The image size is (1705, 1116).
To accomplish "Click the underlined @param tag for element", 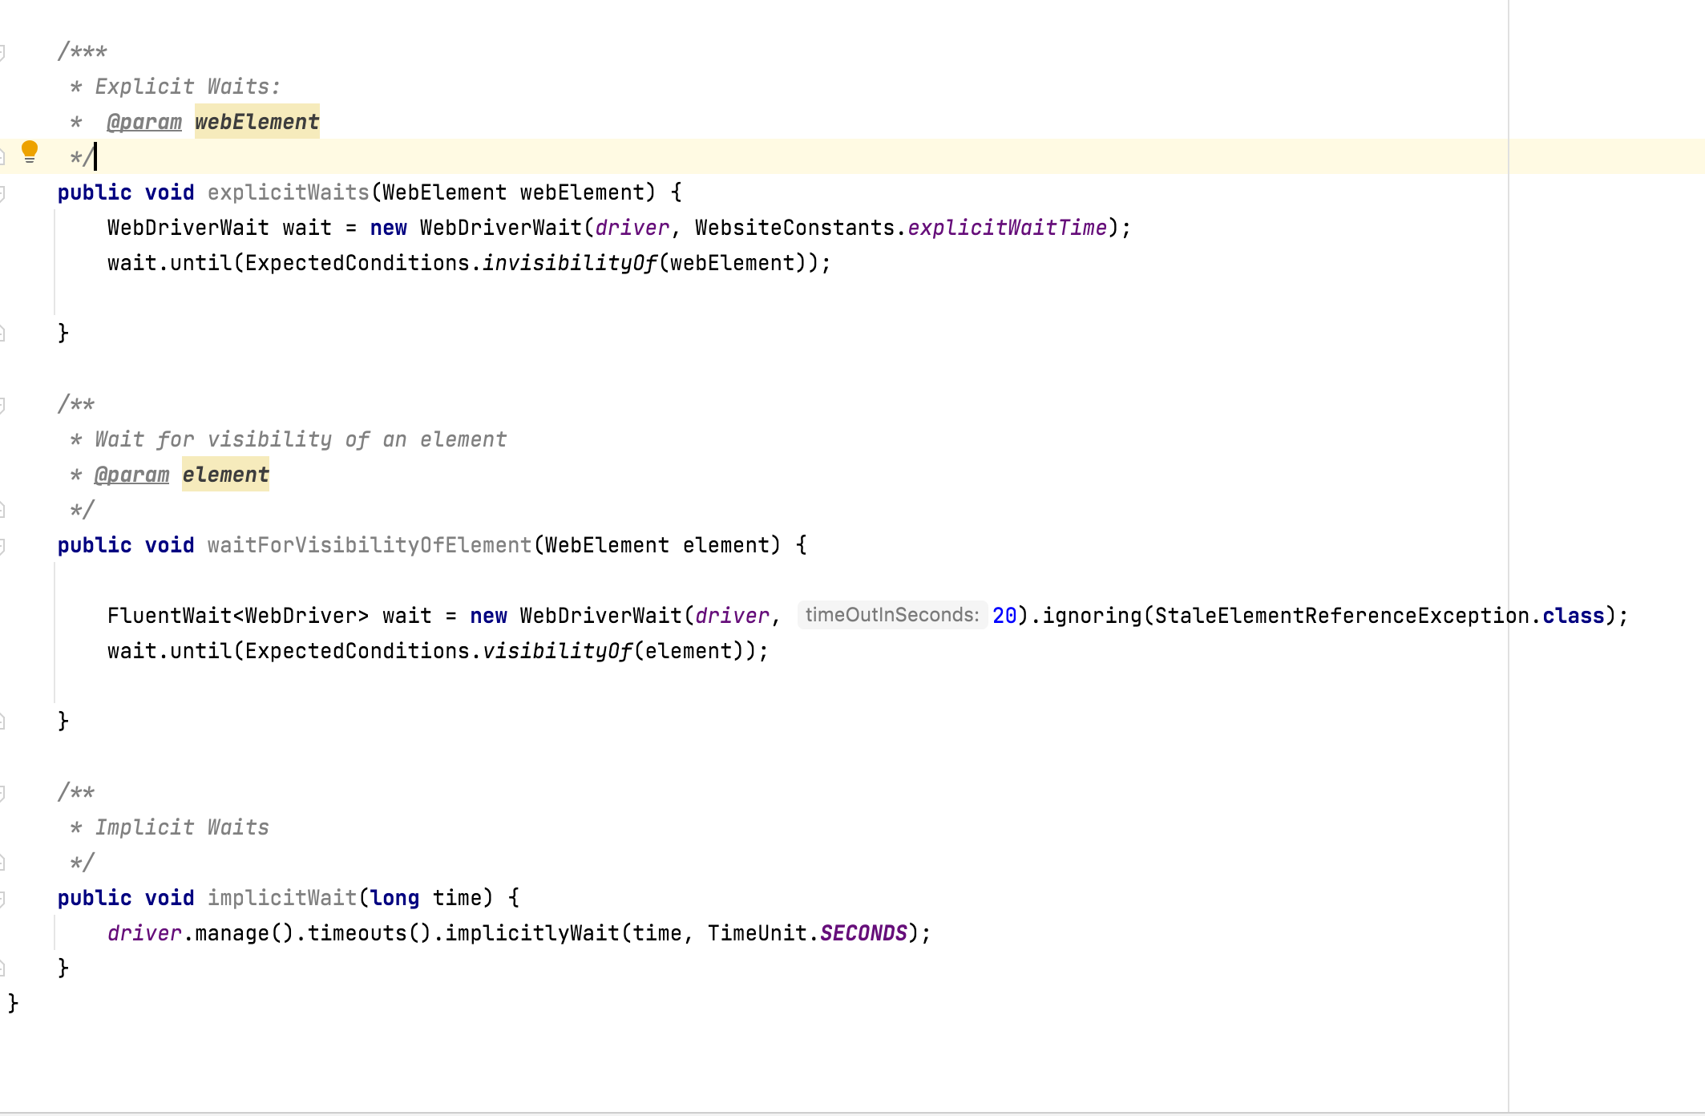I will point(132,475).
